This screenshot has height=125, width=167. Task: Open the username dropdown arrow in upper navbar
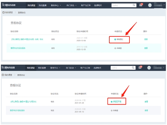(164, 5)
